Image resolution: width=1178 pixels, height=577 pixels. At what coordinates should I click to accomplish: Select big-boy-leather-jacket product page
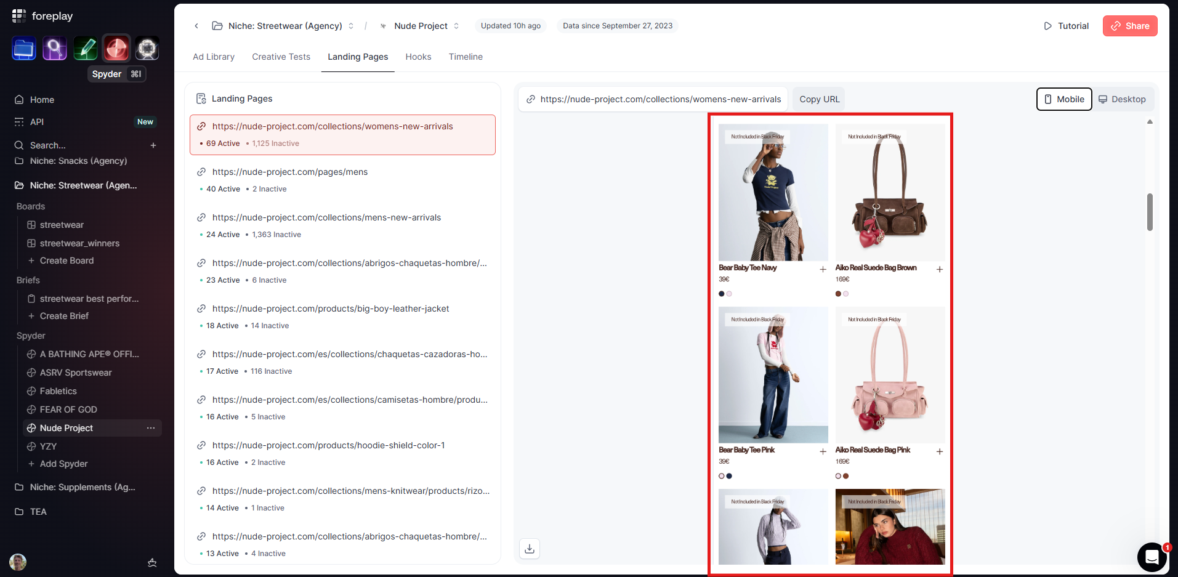pos(342,317)
